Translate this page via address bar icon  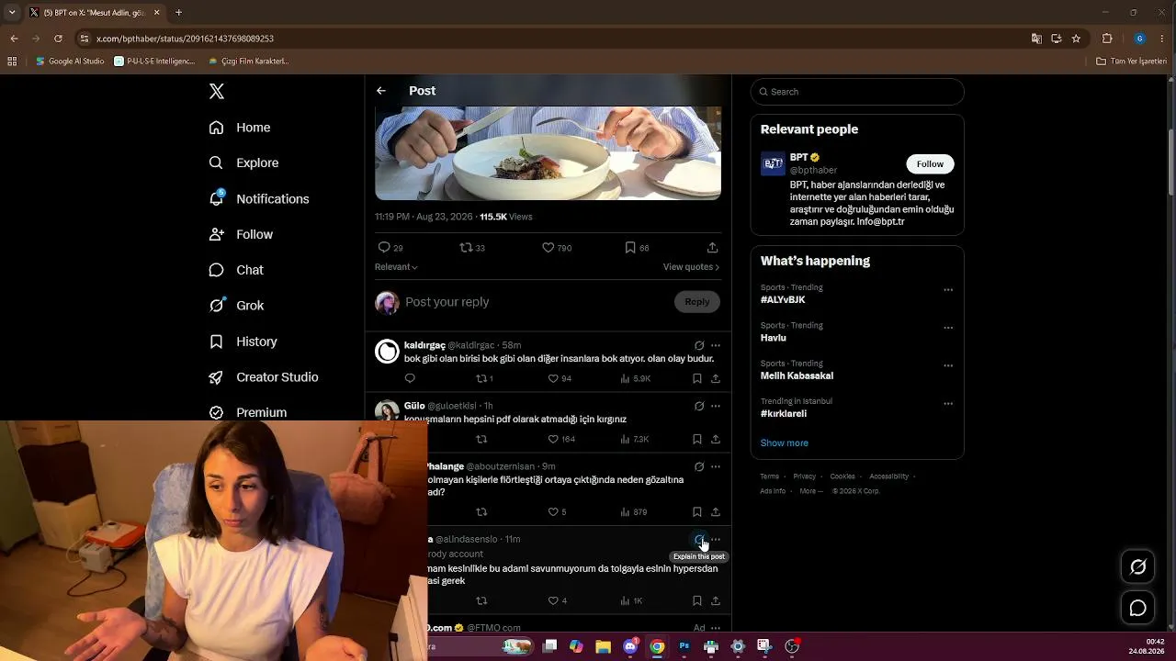coord(1036,39)
